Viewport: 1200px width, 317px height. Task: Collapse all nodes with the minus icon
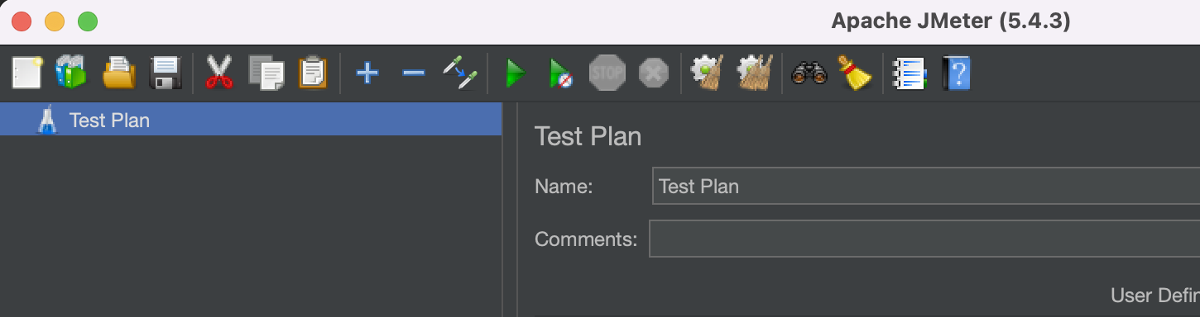413,73
